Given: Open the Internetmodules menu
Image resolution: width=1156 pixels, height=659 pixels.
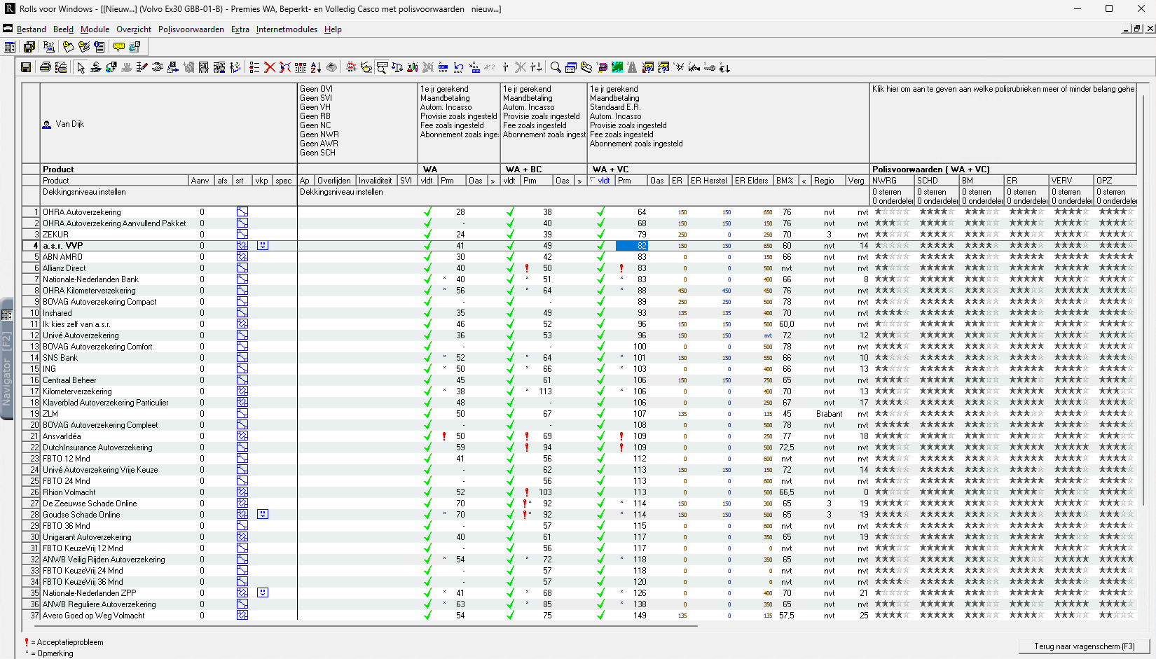Looking at the screenshot, I should (x=287, y=29).
